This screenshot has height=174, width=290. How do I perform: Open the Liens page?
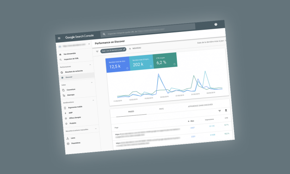[x=73, y=138]
